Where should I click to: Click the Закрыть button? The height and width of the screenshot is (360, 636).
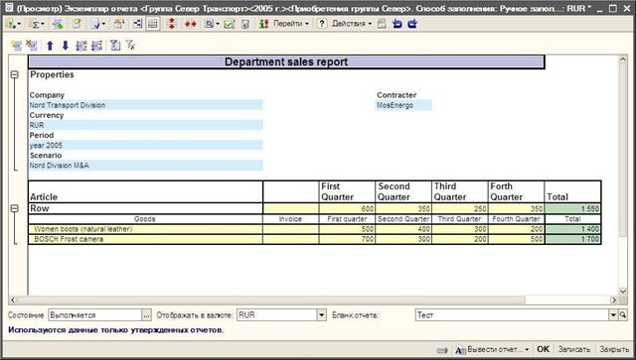click(x=614, y=349)
